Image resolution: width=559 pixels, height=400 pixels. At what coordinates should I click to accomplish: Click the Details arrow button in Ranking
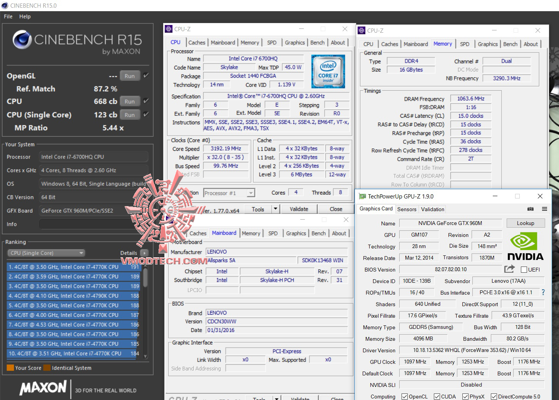pyautogui.click(x=144, y=253)
